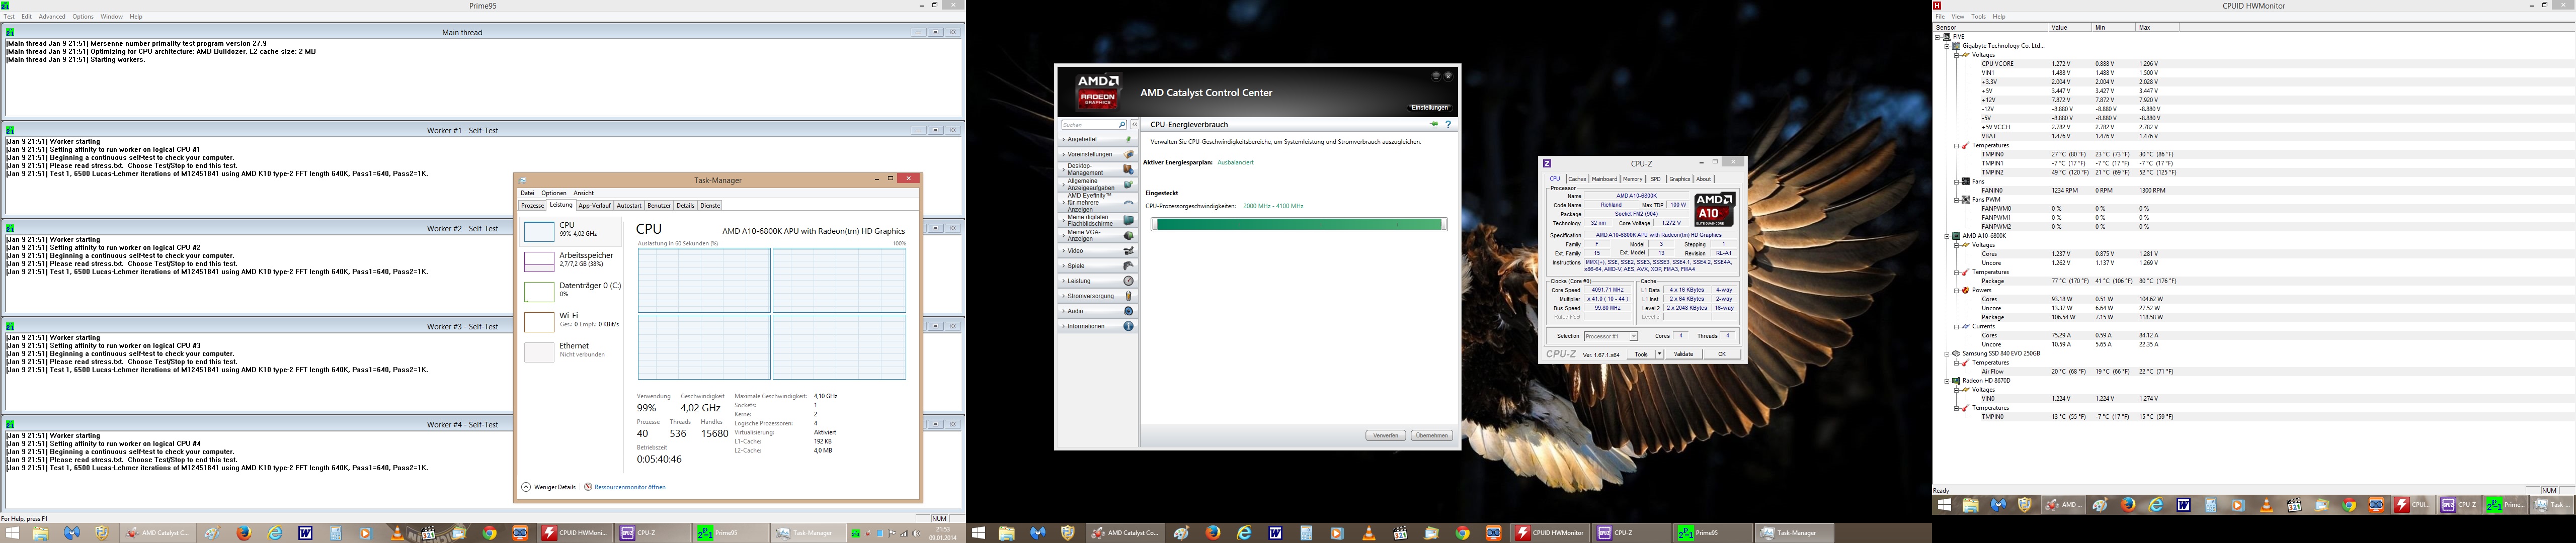Click Ausbalanciert energy plan link in Catalyst
Screen dimensions: 2576x543
(1235, 162)
